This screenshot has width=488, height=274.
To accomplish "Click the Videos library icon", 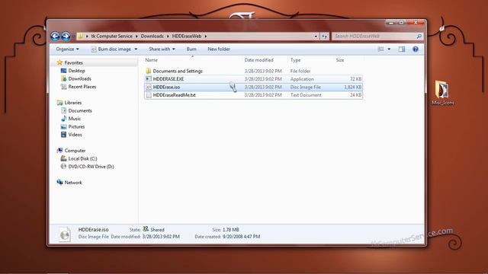I will [63, 135].
